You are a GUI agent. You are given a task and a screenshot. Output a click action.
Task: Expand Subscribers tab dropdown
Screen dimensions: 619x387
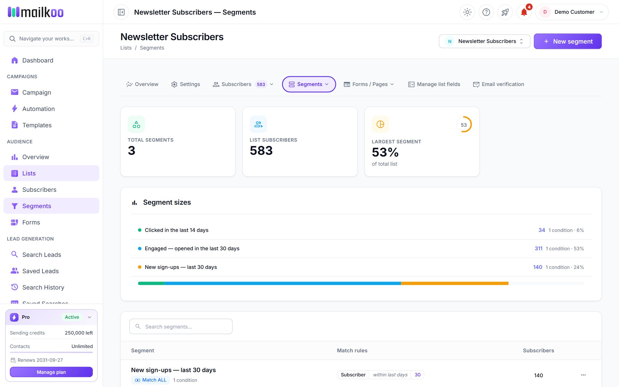click(272, 84)
